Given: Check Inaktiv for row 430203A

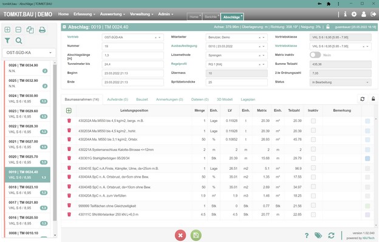Looking at the screenshot, I should tap(313, 130).
